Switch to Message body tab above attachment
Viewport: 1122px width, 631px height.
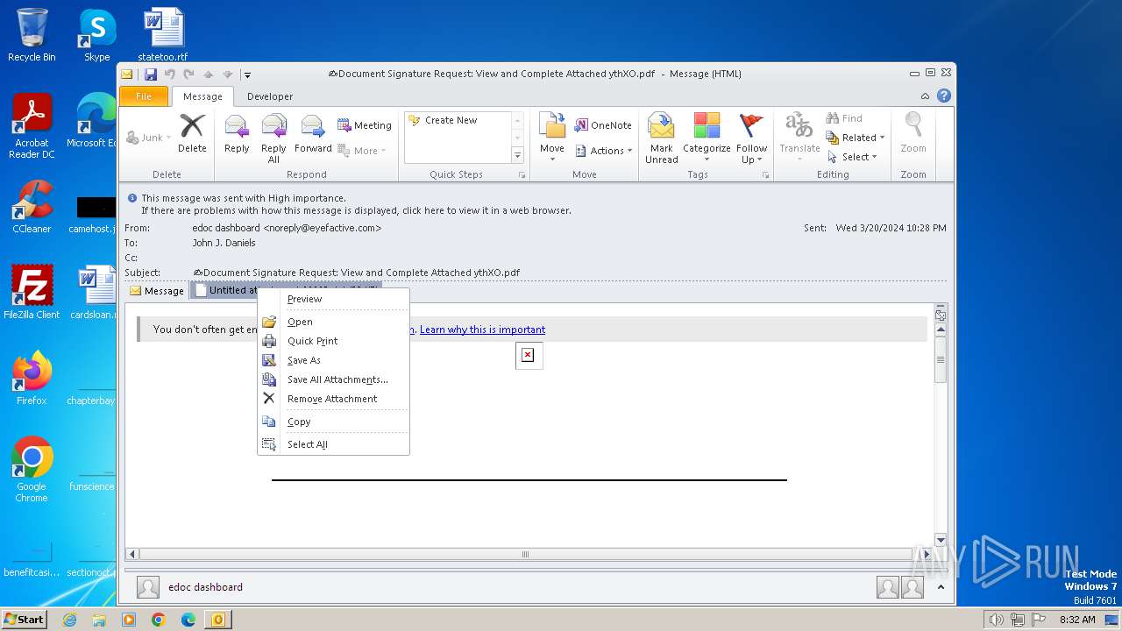[157, 291]
